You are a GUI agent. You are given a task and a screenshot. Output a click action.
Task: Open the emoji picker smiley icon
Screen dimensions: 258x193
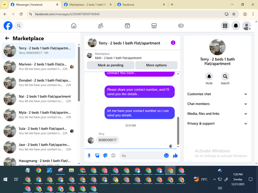click(166, 155)
